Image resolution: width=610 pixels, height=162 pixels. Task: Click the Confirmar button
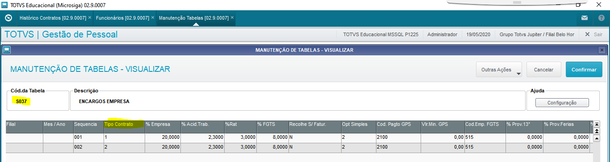pos(584,70)
